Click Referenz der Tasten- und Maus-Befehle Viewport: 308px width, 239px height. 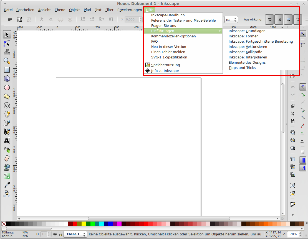[x=183, y=20]
